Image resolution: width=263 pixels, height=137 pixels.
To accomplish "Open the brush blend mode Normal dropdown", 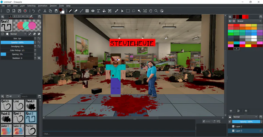I will (18, 34).
